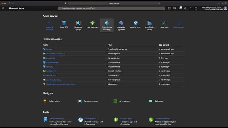Open the Azure SQL service
Viewport: 228px width, 128px height.
click(x=64, y=25)
